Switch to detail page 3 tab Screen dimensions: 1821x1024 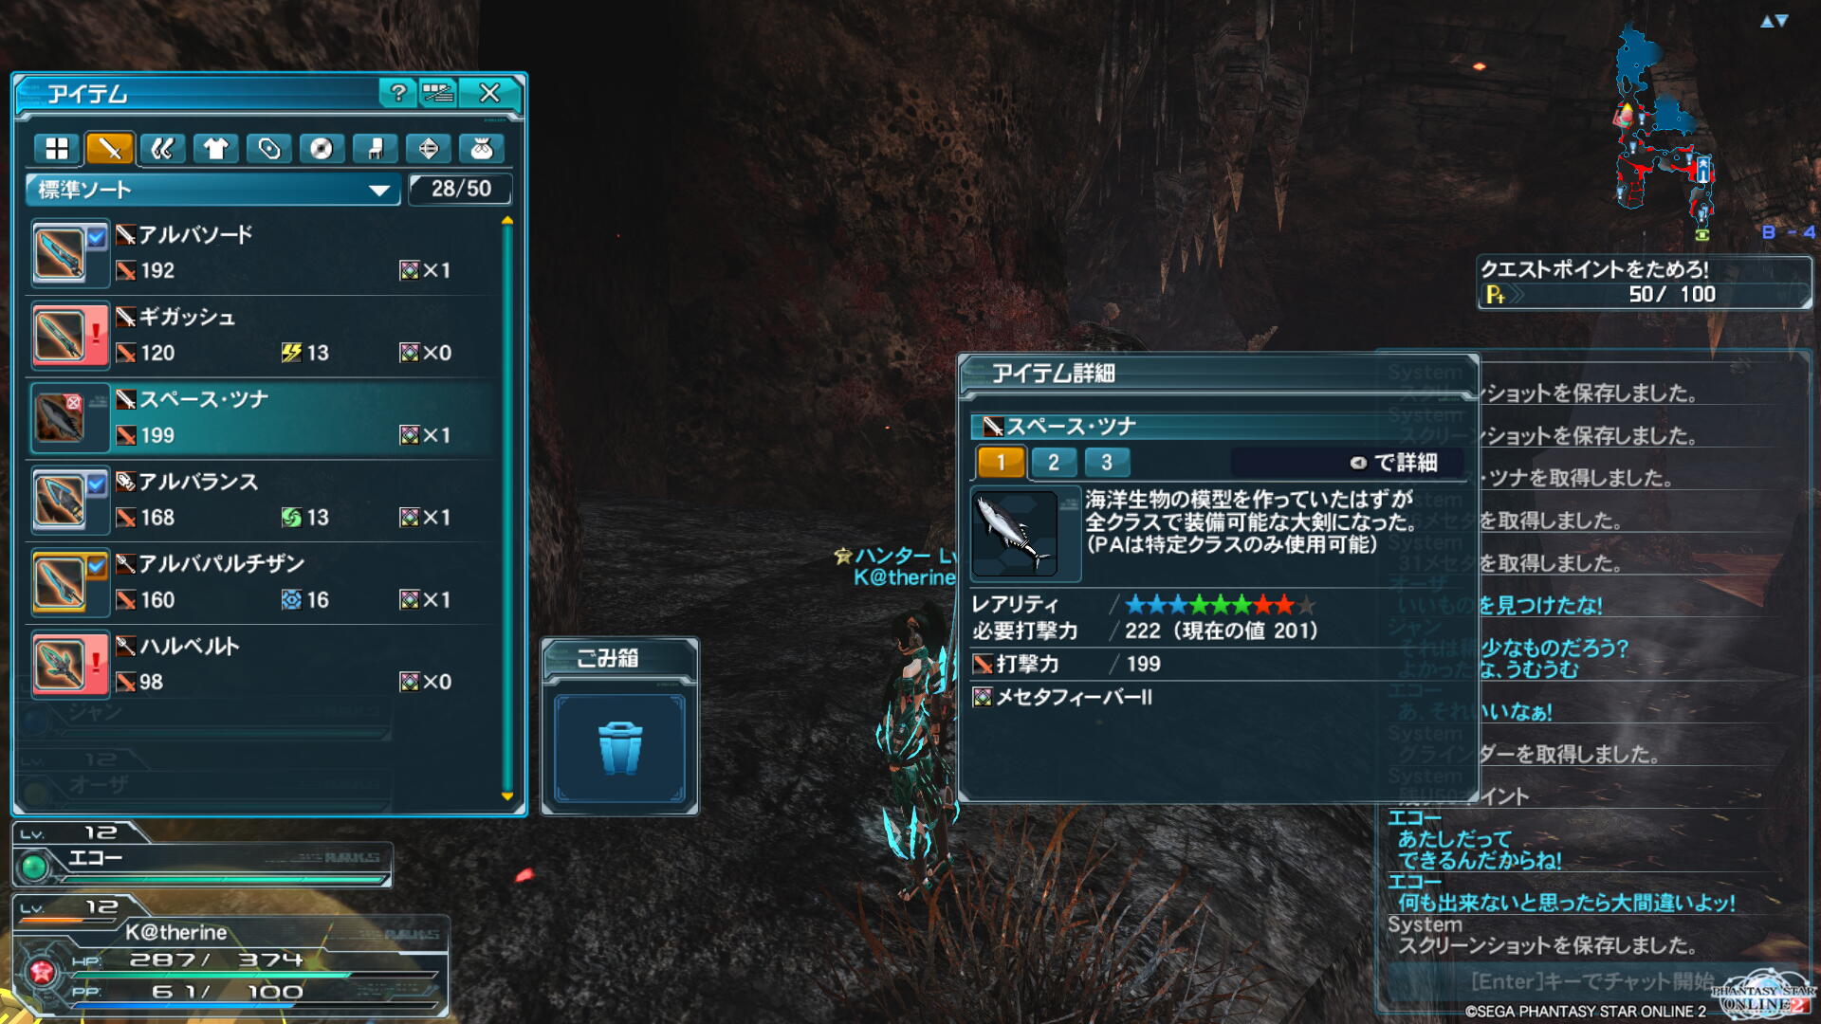tap(1107, 462)
